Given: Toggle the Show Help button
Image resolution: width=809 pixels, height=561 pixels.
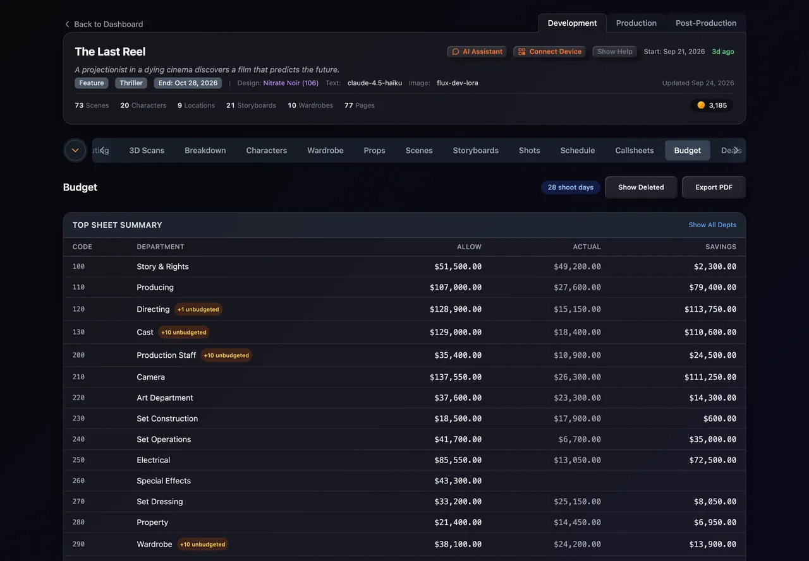Looking at the screenshot, I should point(616,52).
